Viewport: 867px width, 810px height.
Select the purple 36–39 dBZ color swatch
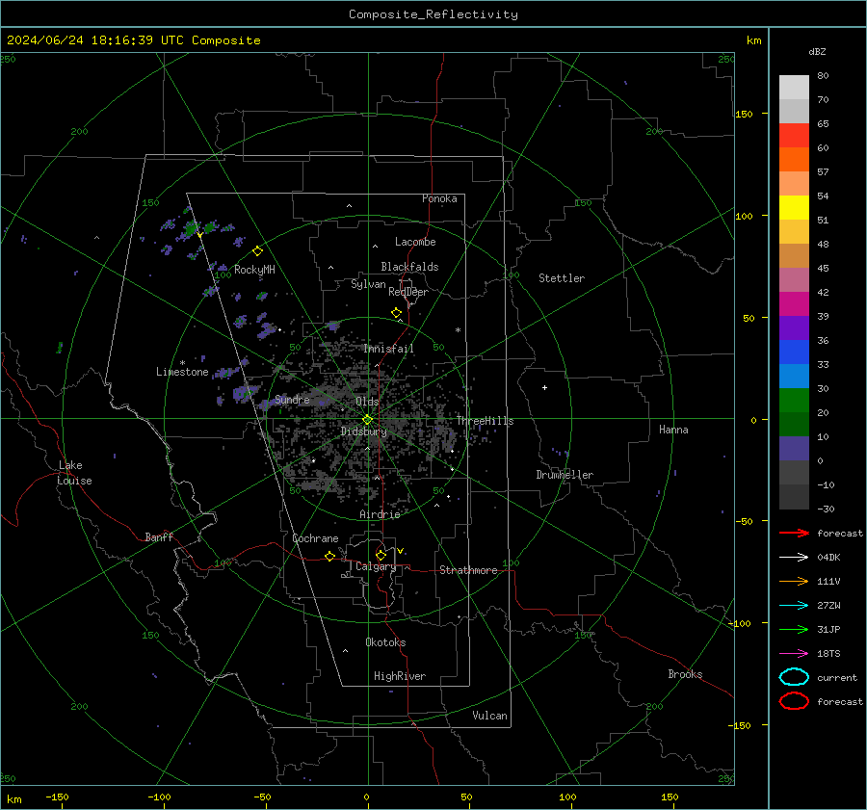794,327
